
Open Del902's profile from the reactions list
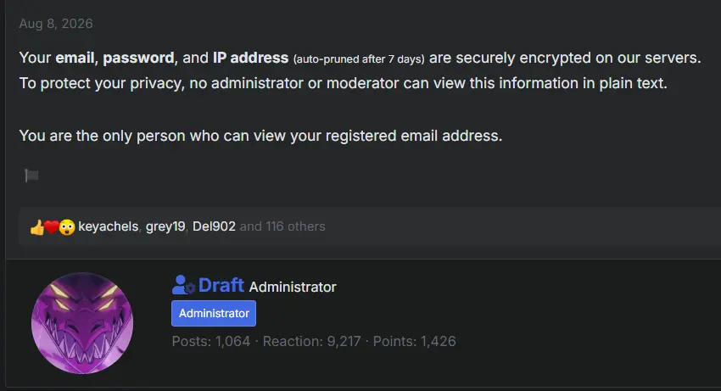(x=214, y=226)
